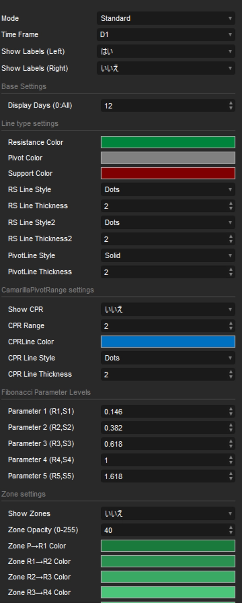Open the Show Labels (Right) dropdown
The image size is (242, 603).
[x=166, y=68]
